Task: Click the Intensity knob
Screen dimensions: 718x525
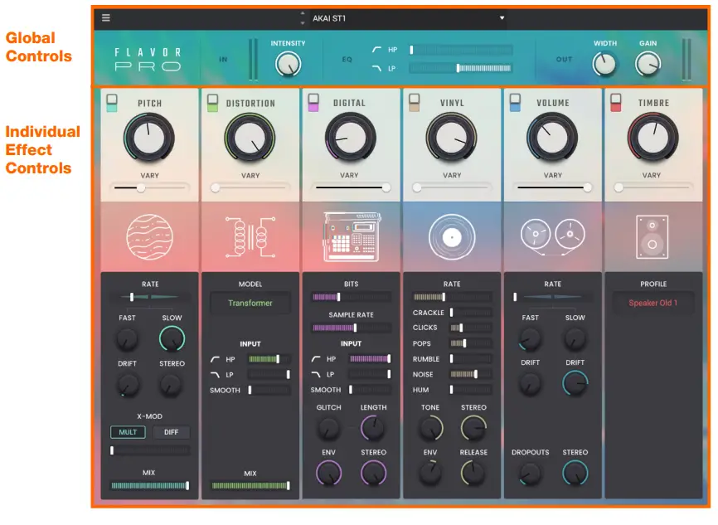Action: 288,64
